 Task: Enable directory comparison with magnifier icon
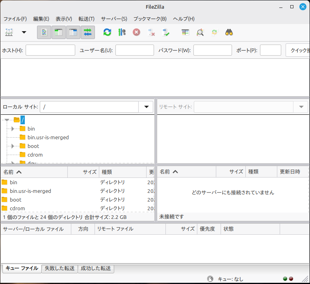pyautogui.click(x=200, y=32)
